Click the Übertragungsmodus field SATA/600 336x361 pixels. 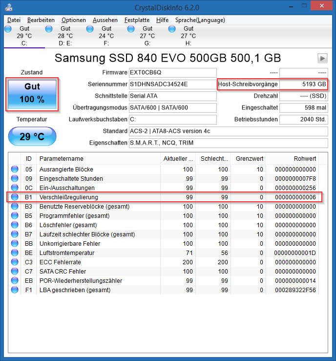click(x=172, y=108)
